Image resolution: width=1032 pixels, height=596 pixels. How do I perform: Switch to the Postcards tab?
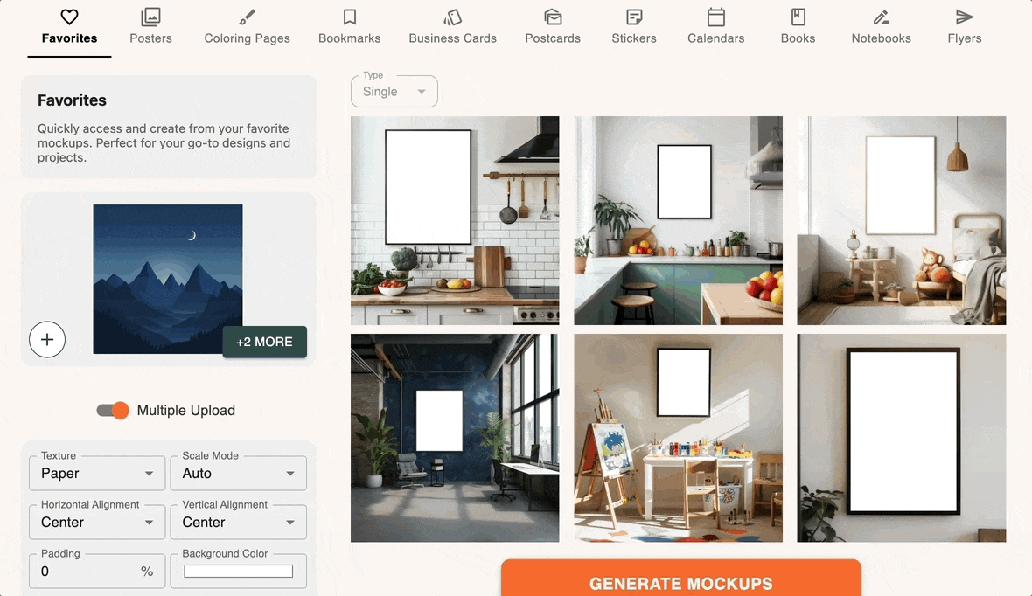point(553,28)
